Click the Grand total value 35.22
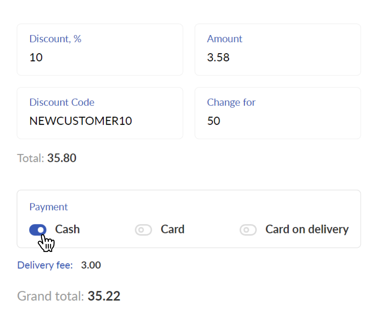The image size is (373, 314). coord(104,296)
